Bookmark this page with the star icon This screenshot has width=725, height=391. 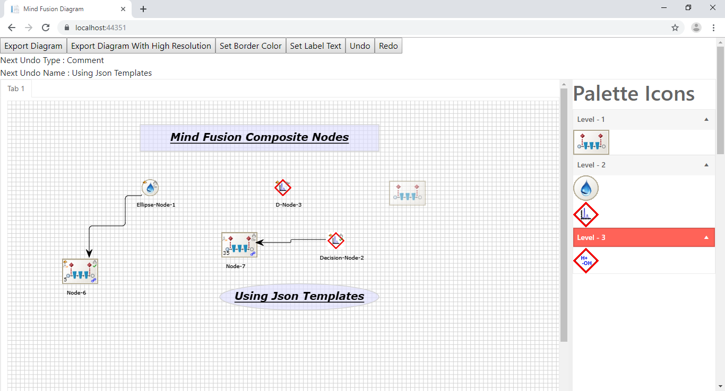click(675, 28)
